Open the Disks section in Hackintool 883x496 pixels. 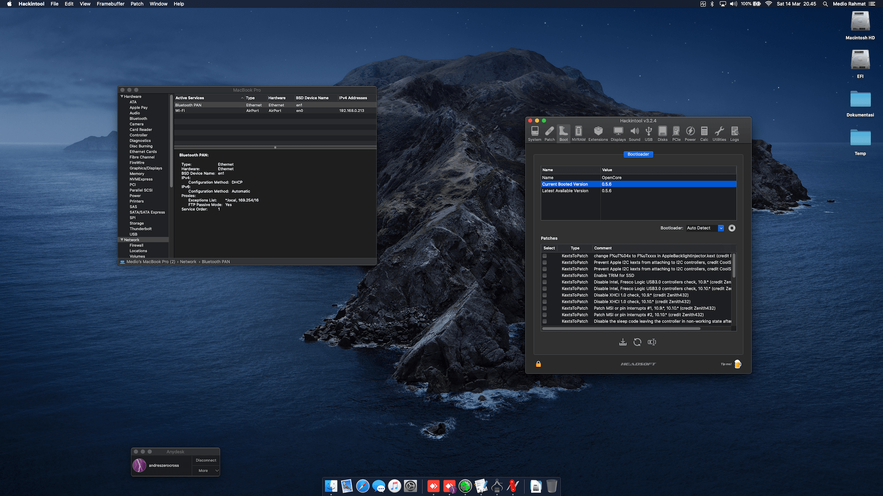coord(662,134)
